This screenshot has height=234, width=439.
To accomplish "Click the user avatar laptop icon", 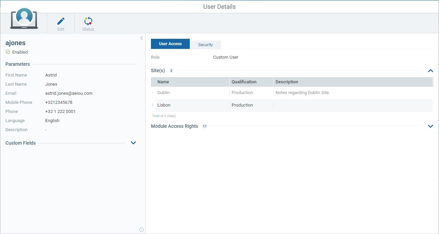I will pyautogui.click(x=24, y=19).
